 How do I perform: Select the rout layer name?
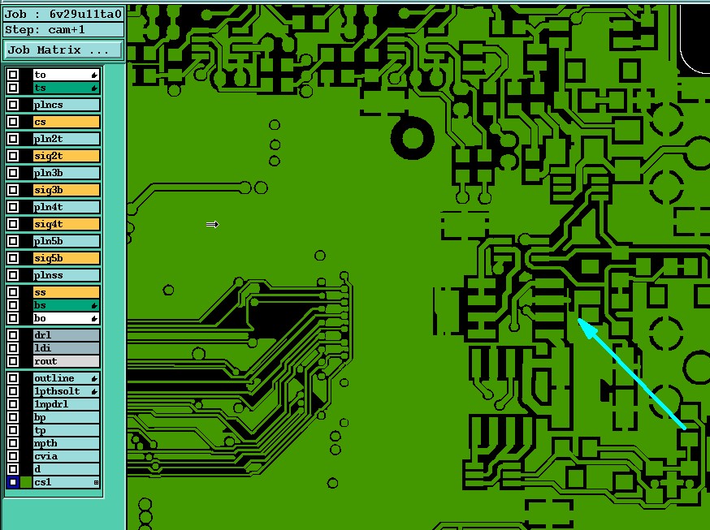(x=66, y=361)
